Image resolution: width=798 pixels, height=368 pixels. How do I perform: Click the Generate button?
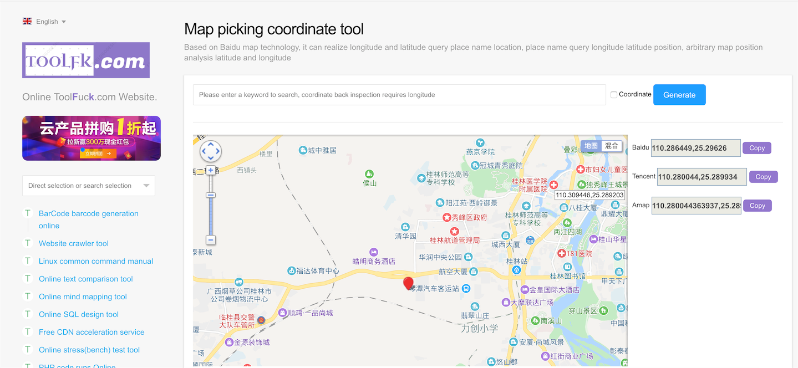[679, 94]
